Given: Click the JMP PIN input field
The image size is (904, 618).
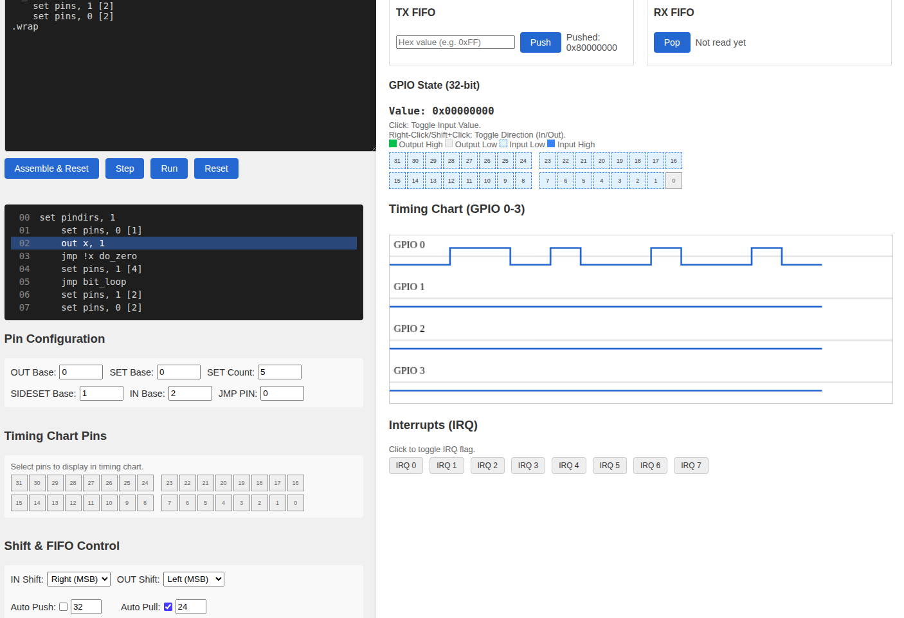Looking at the screenshot, I should pyautogui.click(x=282, y=393).
